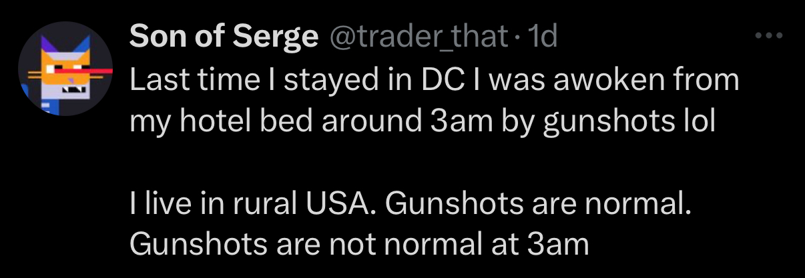Click "normal." ending the third text line

click(645, 202)
